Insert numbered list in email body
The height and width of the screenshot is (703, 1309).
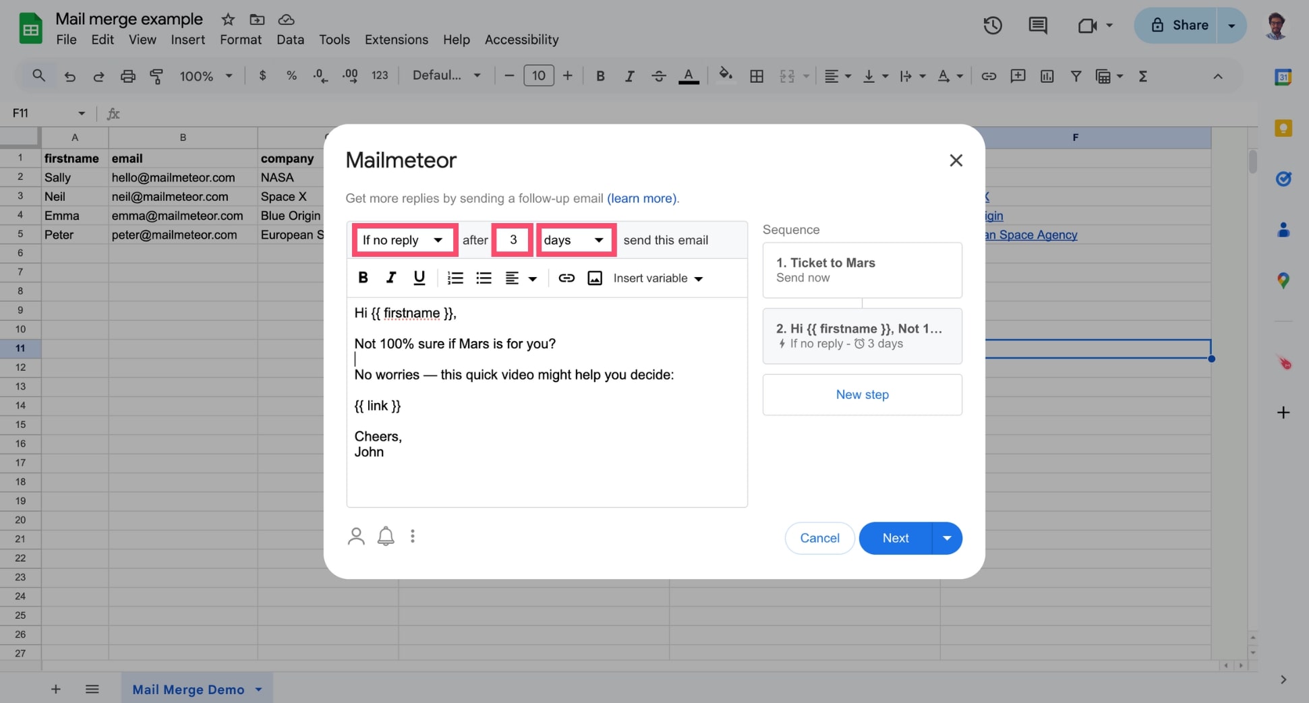(455, 278)
